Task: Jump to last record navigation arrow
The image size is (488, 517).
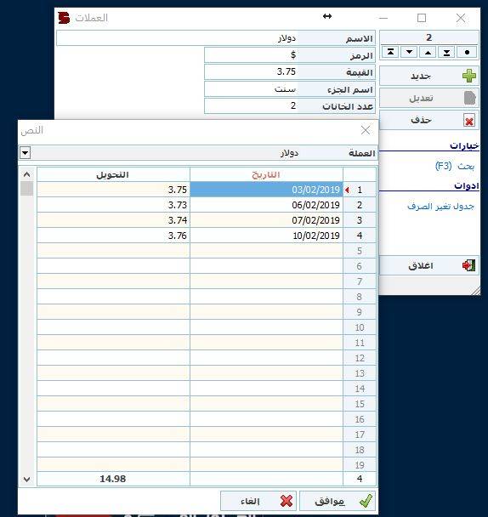Action: (447, 52)
